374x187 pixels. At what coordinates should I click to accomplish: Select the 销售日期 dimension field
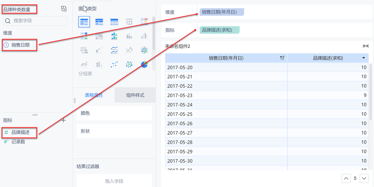tap(20, 45)
